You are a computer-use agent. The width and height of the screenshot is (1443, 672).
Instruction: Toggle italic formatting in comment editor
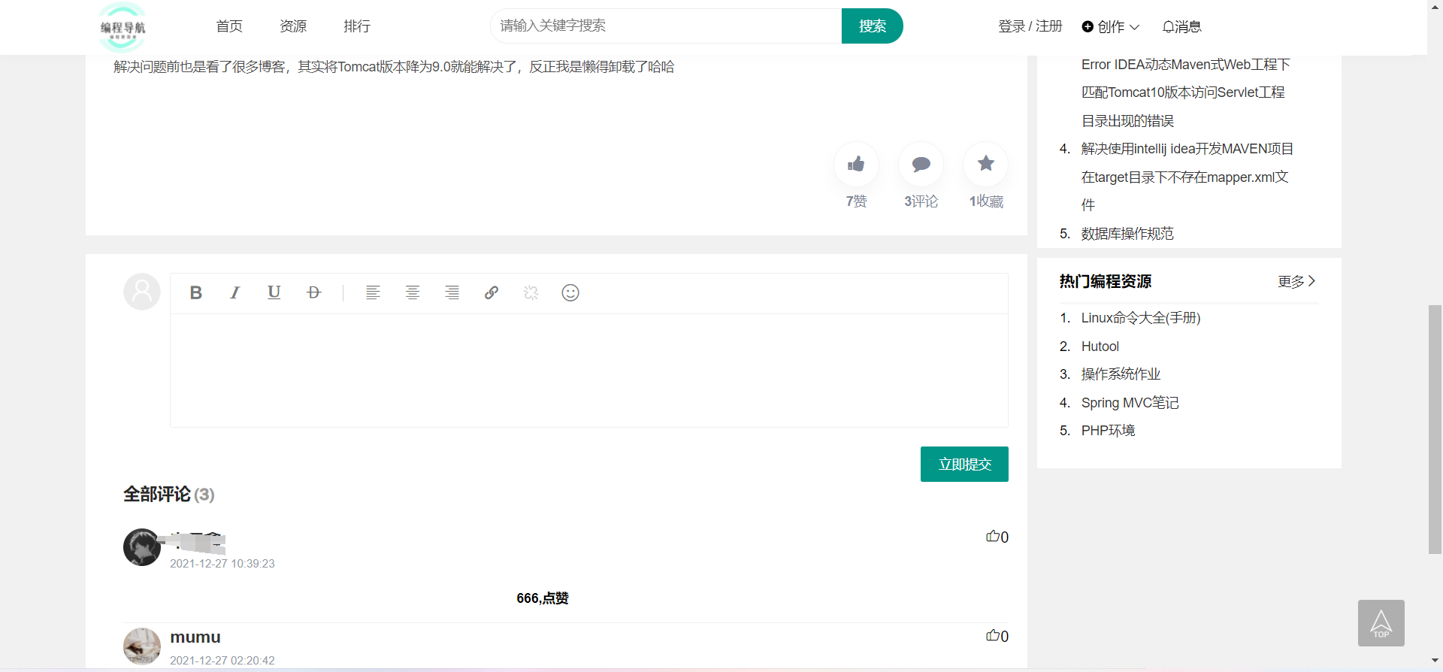pyautogui.click(x=234, y=292)
